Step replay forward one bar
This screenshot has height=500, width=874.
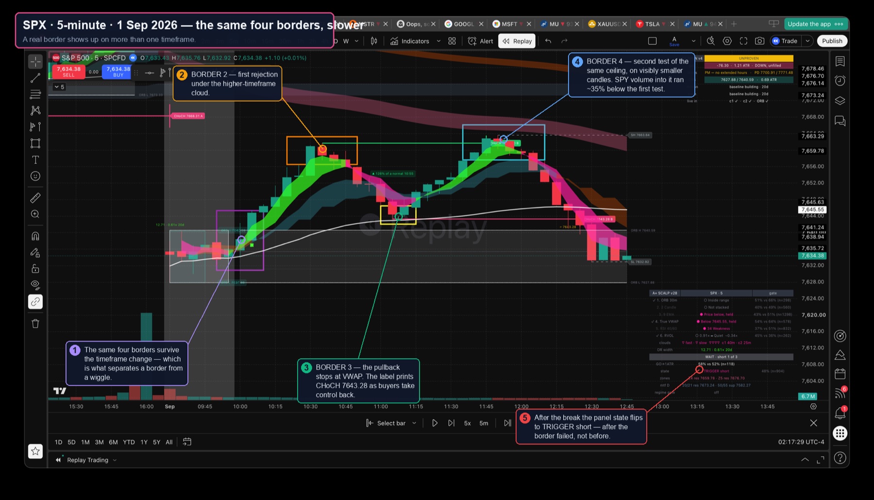pos(451,423)
